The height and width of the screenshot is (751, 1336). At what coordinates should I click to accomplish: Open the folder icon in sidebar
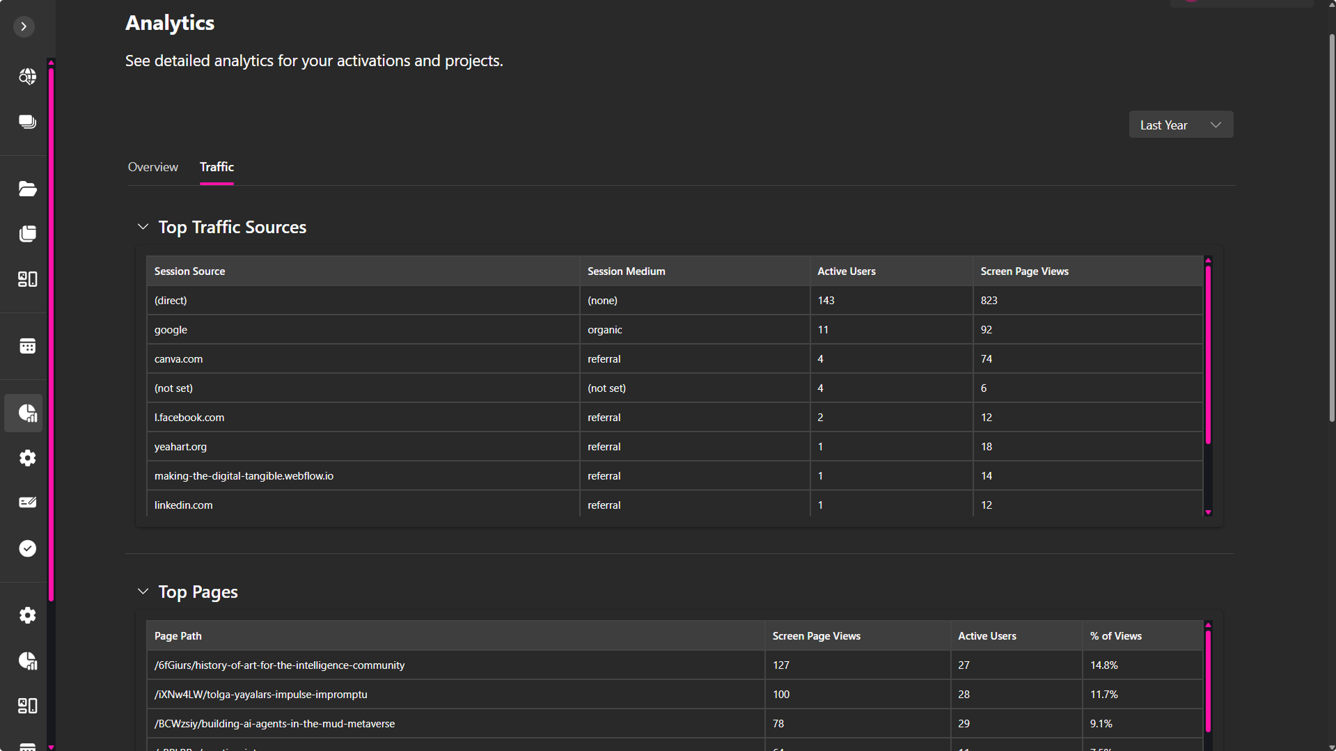tap(27, 189)
